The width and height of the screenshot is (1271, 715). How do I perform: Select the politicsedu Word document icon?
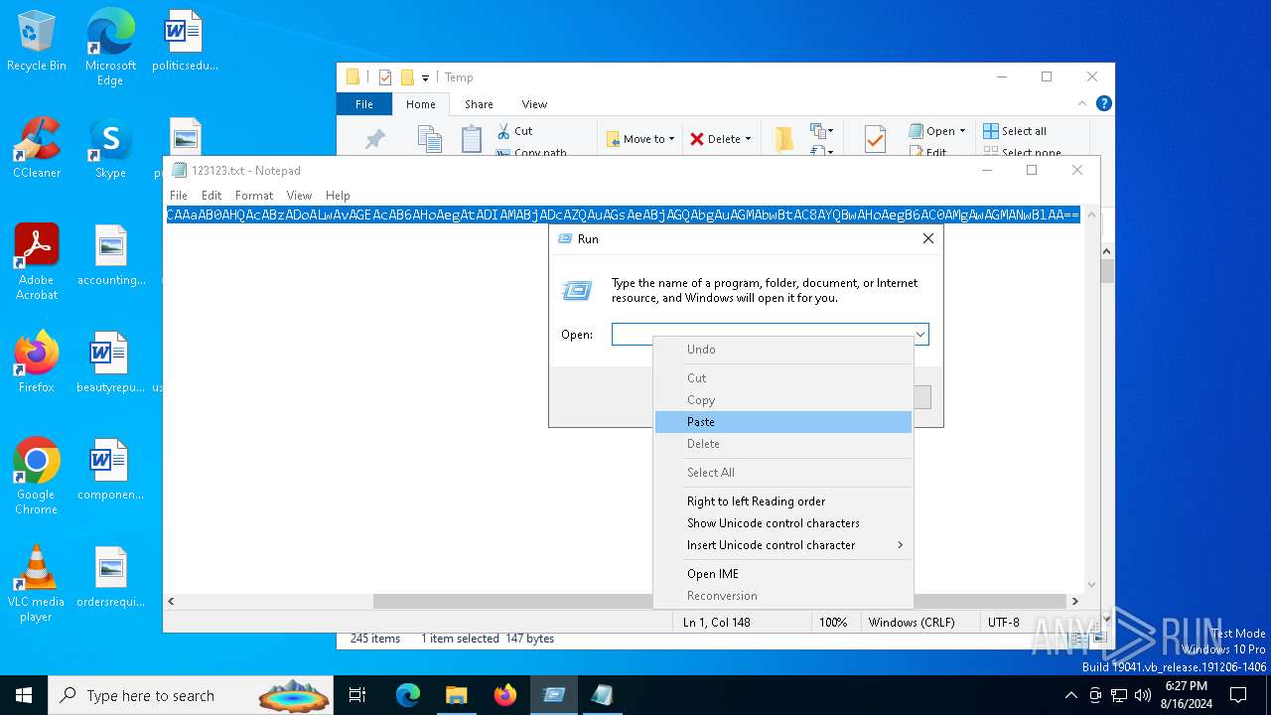pyautogui.click(x=185, y=42)
